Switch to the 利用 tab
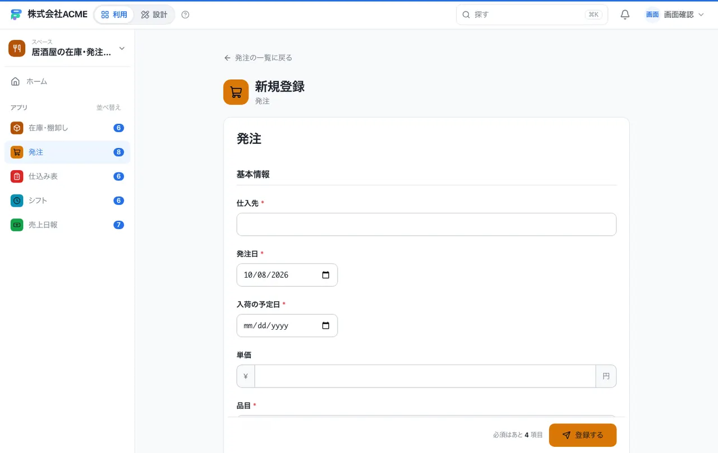Image resolution: width=718 pixels, height=453 pixels. [x=114, y=15]
